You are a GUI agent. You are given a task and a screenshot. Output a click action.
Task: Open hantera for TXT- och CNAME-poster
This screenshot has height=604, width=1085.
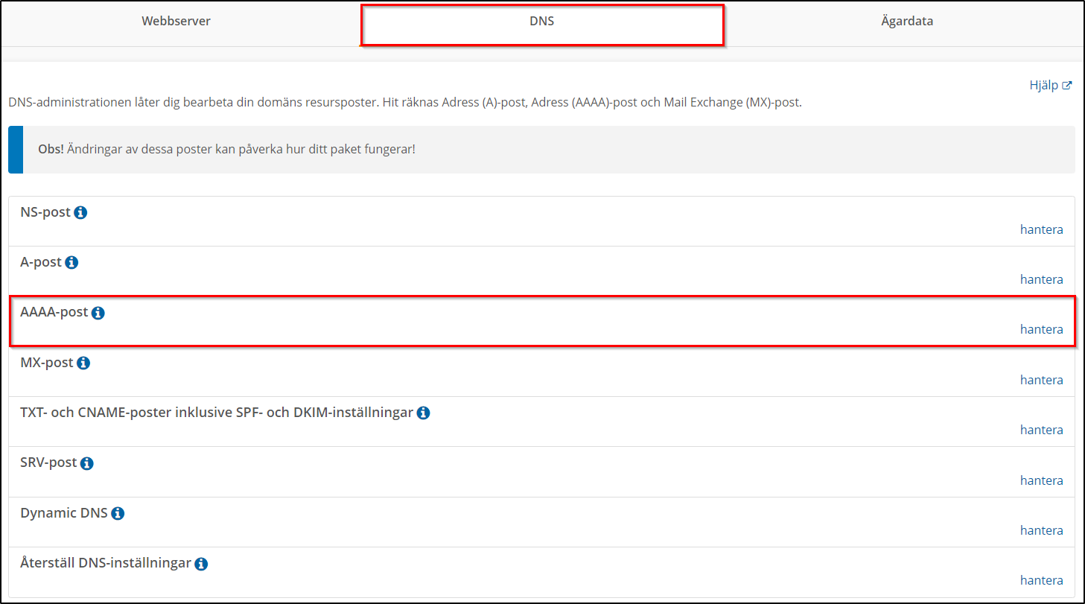pyautogui.click(x=1041, y=430)
